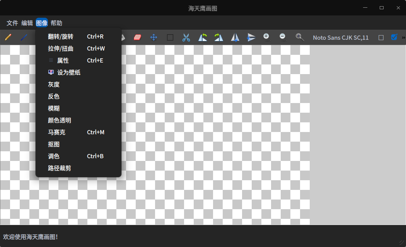Select the dotted rectangle selection tool
The image size is (406, 247).
[170, 37]
